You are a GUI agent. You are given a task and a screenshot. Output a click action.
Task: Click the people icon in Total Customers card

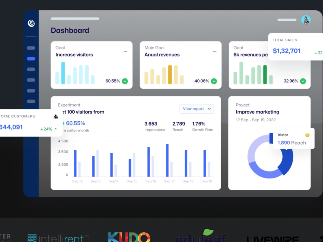click(x=56, y=117)
